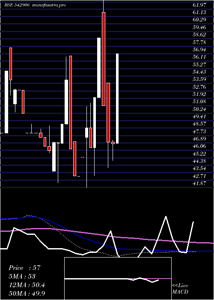
Task: Click the 'Price : 57' readout
Action: (x=25, y=268)
